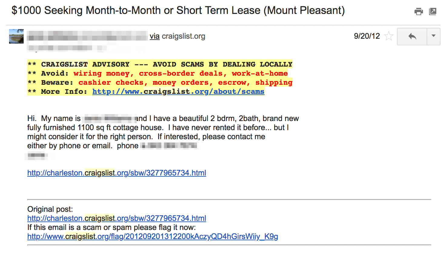This screenshot has height=256, width=446.
Task: Click the blurred recipient line under sender
Action: 67,48
